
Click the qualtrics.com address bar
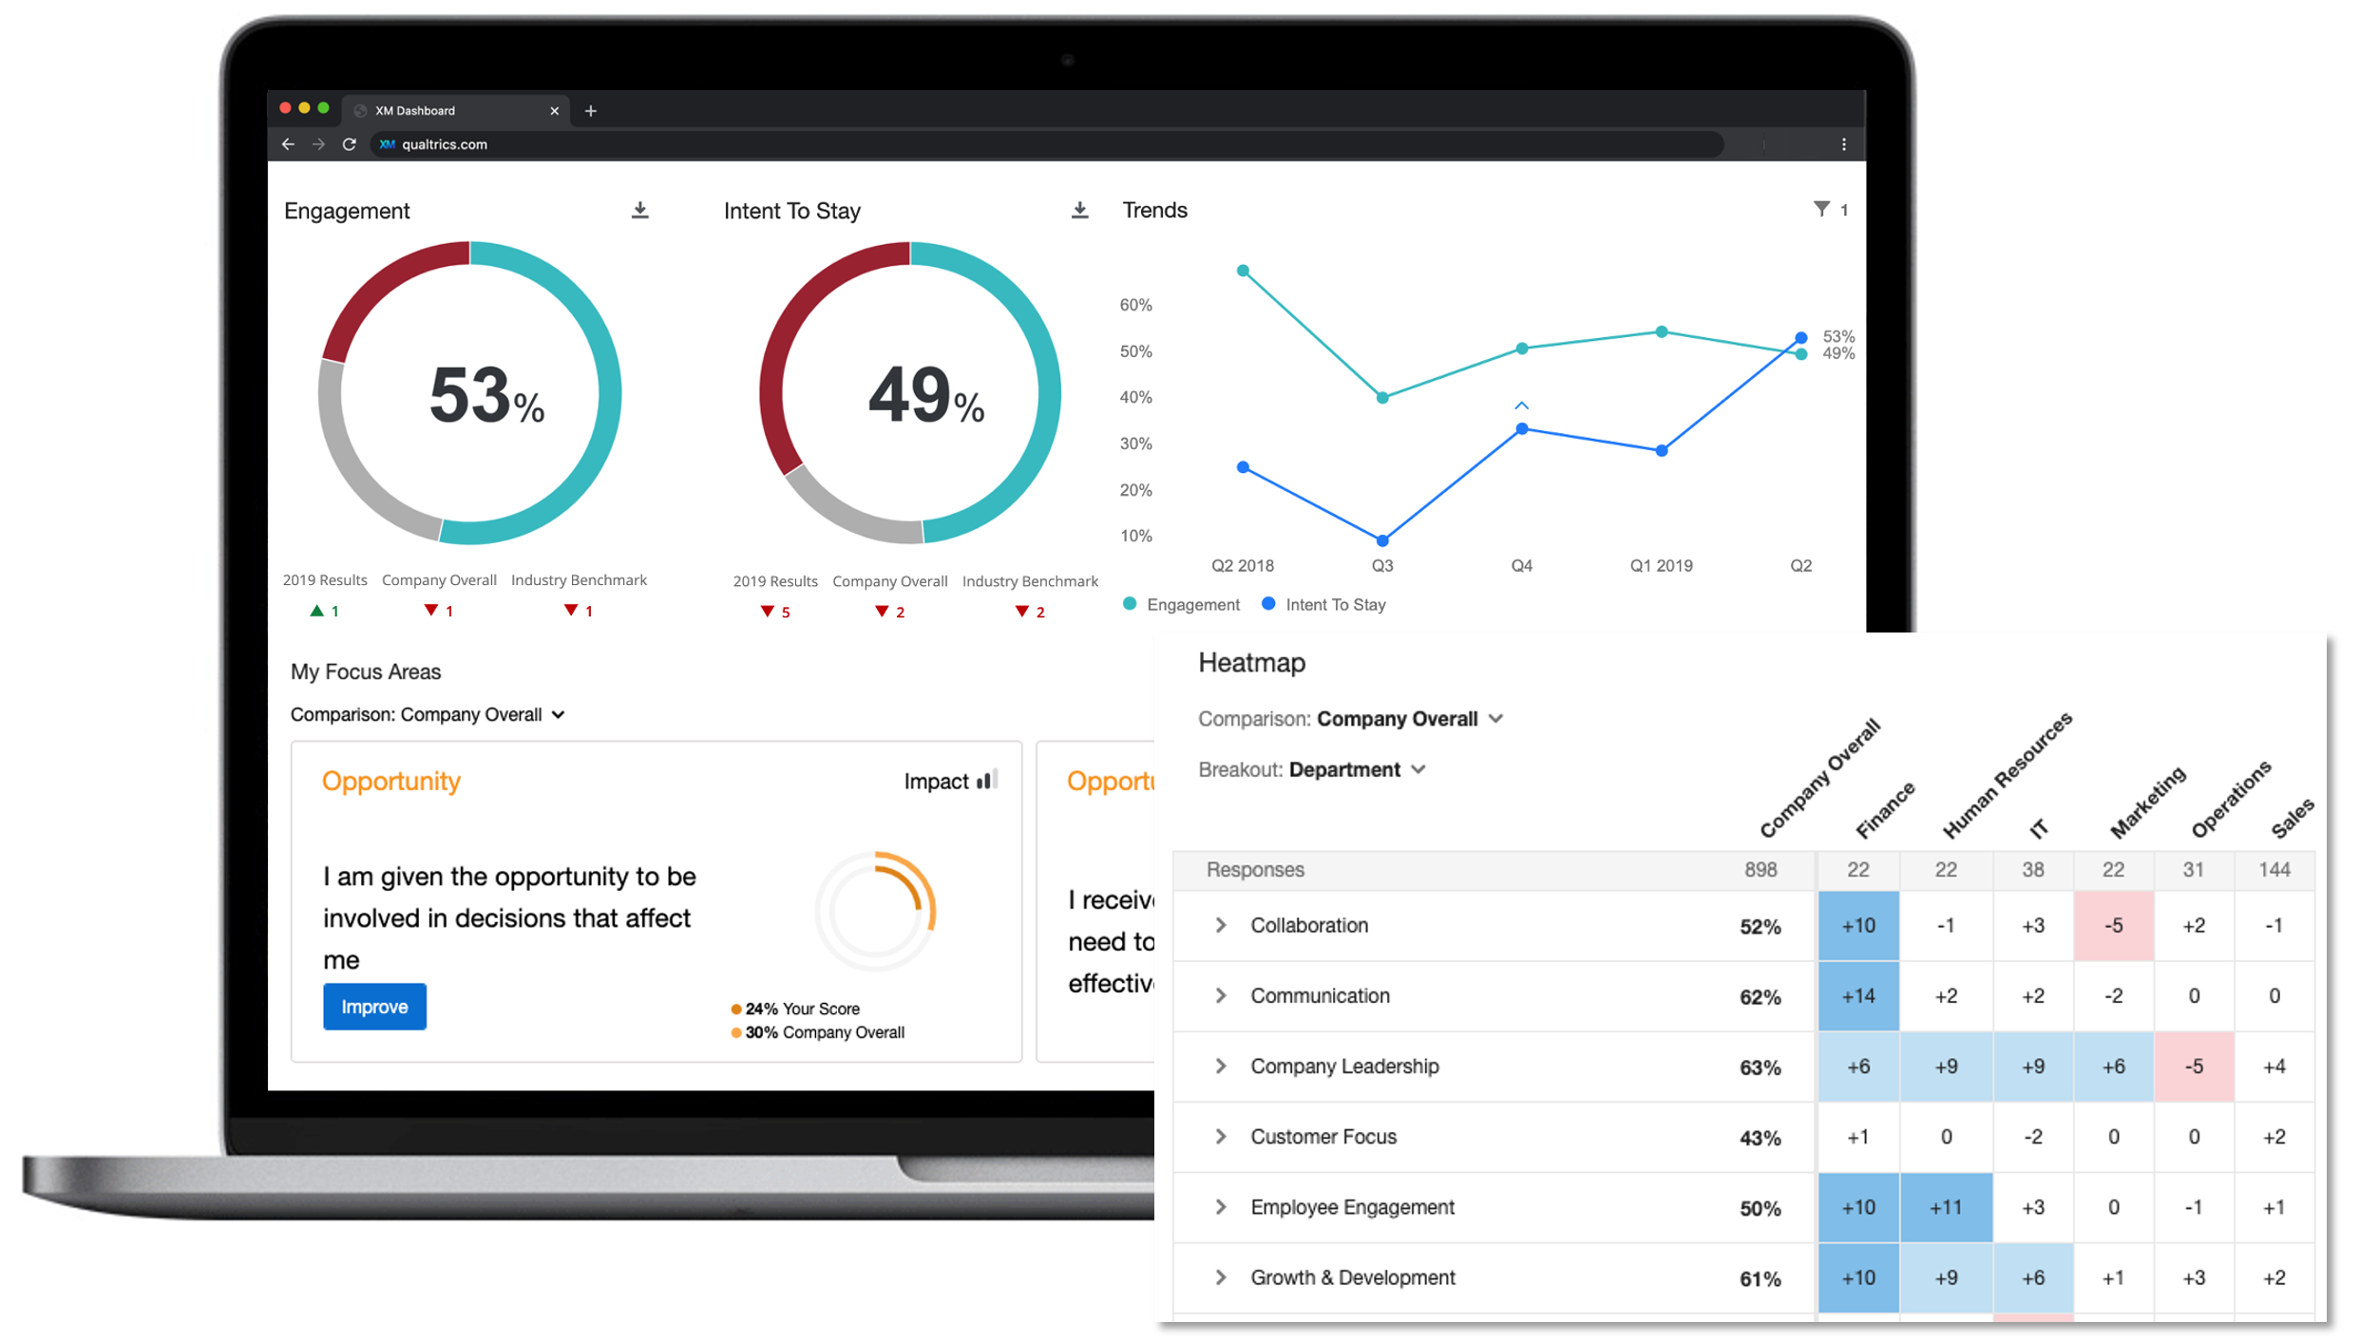(x=1045, y=144)
